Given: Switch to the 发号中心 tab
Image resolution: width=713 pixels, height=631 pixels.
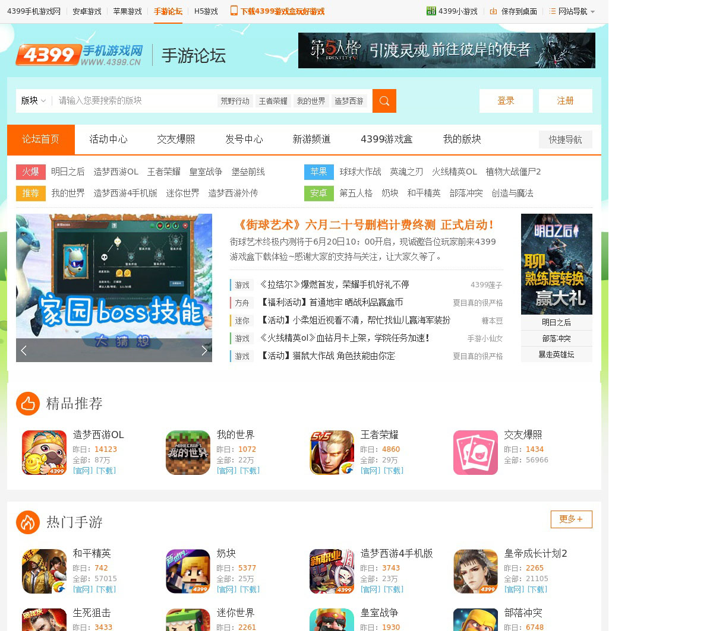Looking at the screenshot, I should click(x=244, y=139).
